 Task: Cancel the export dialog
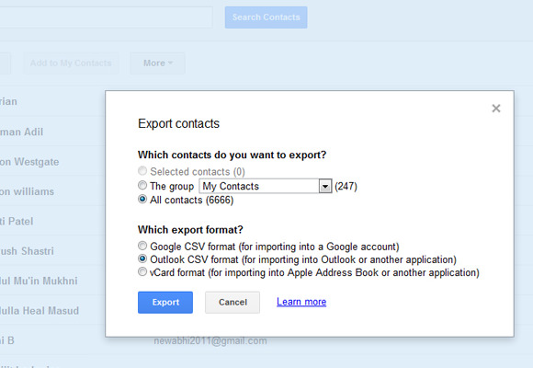[x=232, y=303]
